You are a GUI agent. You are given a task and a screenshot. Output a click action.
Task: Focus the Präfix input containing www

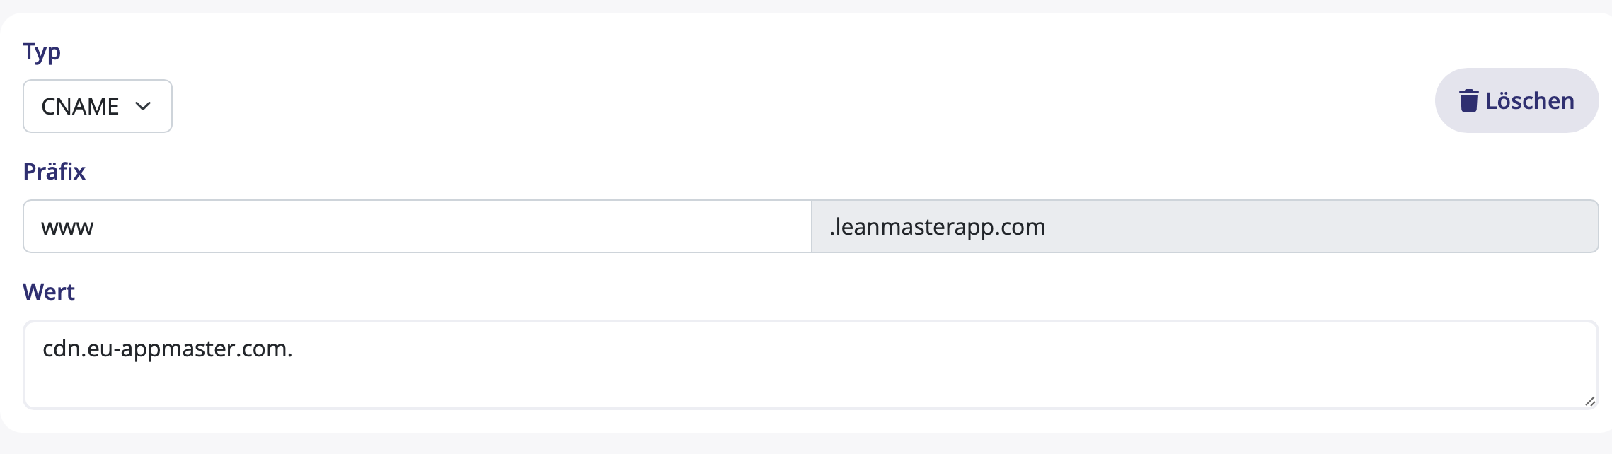(x=417, y=226)
